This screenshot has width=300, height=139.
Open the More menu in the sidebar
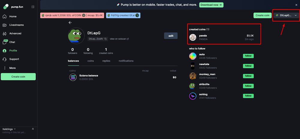(x=12, y=68)
